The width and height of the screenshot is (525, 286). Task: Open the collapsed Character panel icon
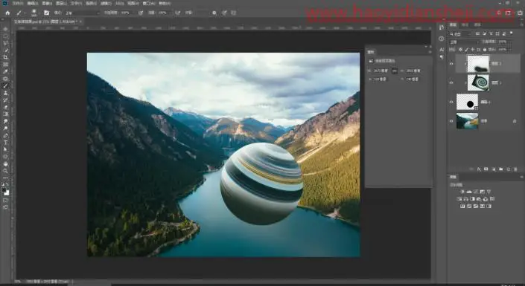442,50
